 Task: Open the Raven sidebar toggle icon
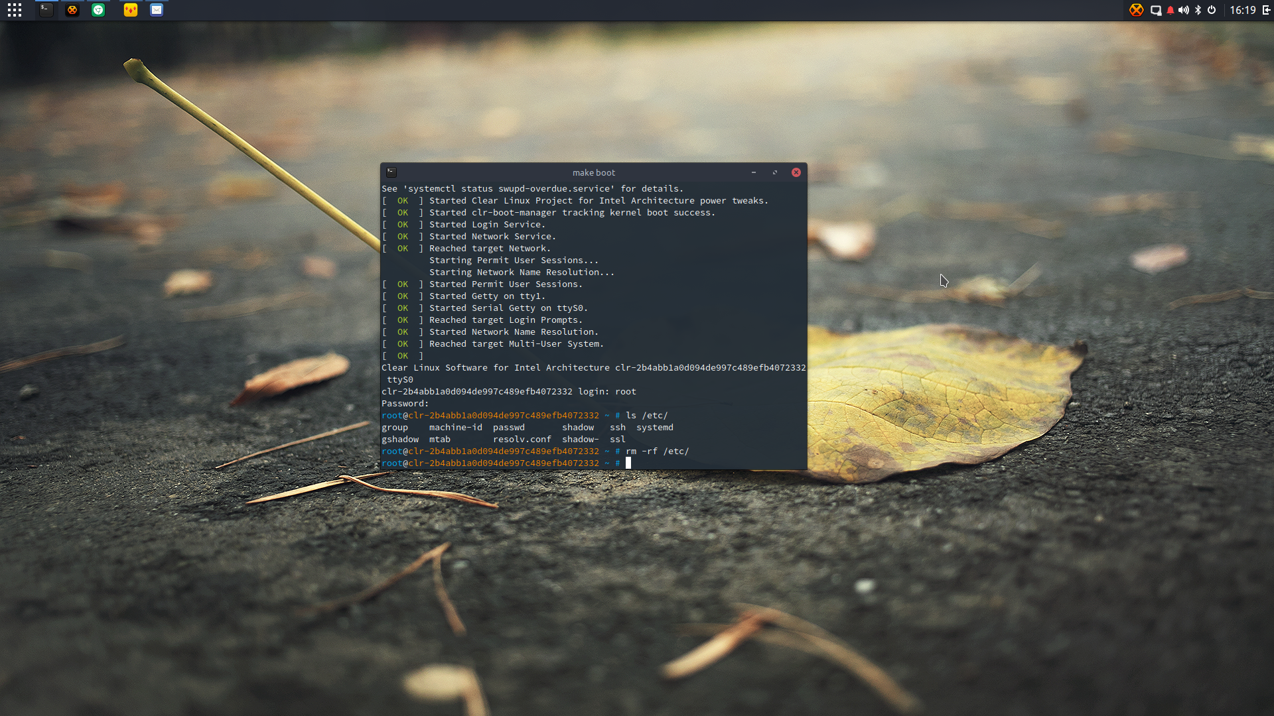[1266, 10]
